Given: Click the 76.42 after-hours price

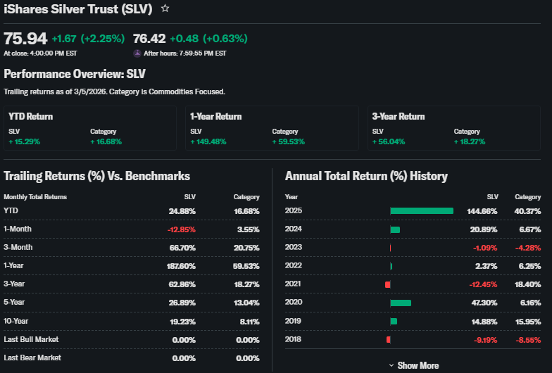Looking at the screenshot, I should (149, 38).
